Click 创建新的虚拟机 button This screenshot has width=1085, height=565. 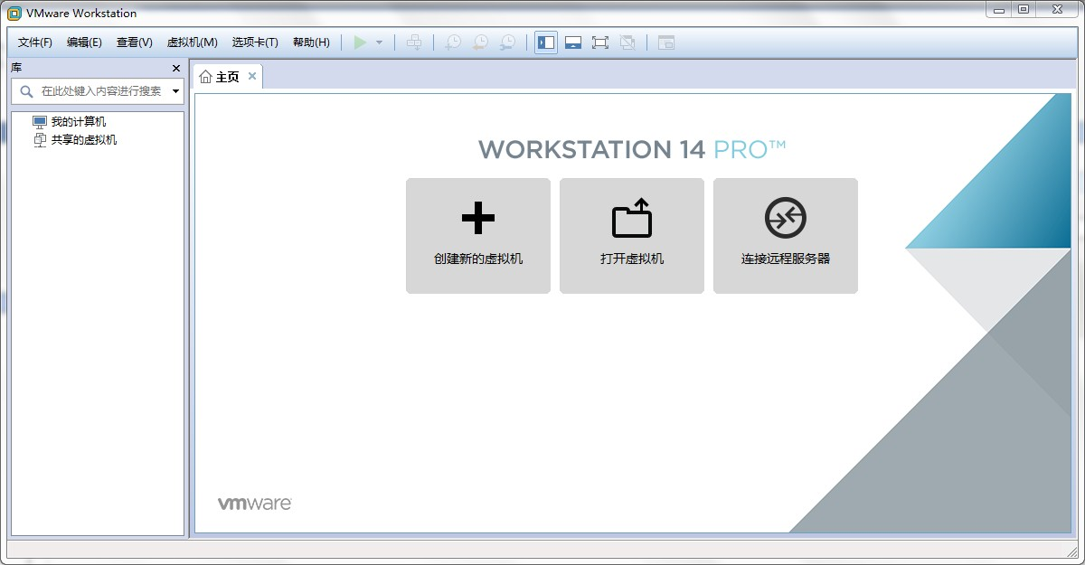[x=478, y=236]
